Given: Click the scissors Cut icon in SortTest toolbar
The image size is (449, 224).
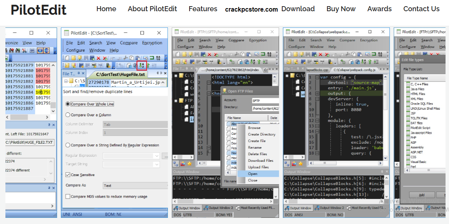Looking at the screenshot, I should point(125,58).
